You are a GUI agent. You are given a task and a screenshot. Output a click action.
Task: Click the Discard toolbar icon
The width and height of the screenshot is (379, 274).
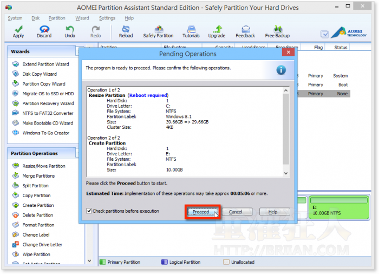pyautogui.click(x=44, y=31)
